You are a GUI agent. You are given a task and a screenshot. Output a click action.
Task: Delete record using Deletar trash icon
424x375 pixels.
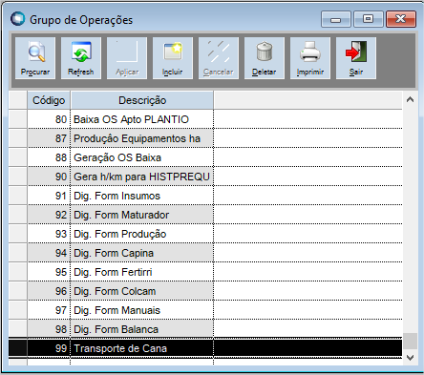coord(265,58)
